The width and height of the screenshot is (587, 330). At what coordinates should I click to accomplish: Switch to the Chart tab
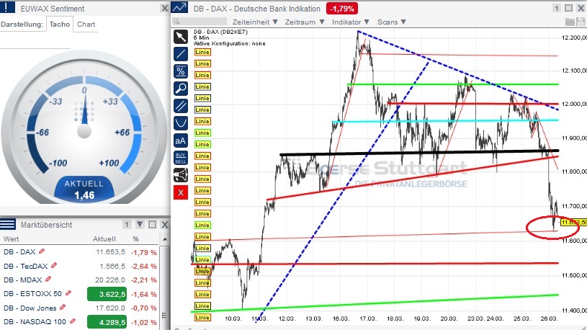86,24
